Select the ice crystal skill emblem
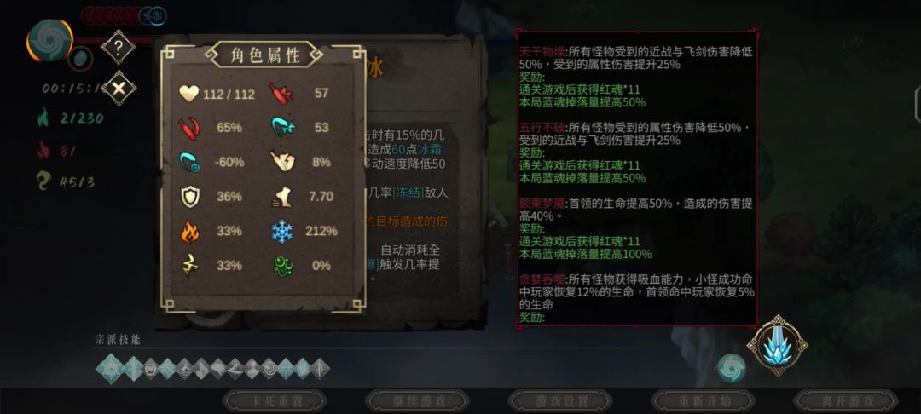 pos(777,345)
